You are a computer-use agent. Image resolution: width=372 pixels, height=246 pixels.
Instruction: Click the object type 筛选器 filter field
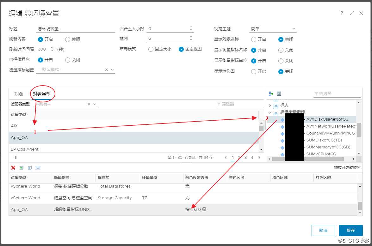[240, 104]
